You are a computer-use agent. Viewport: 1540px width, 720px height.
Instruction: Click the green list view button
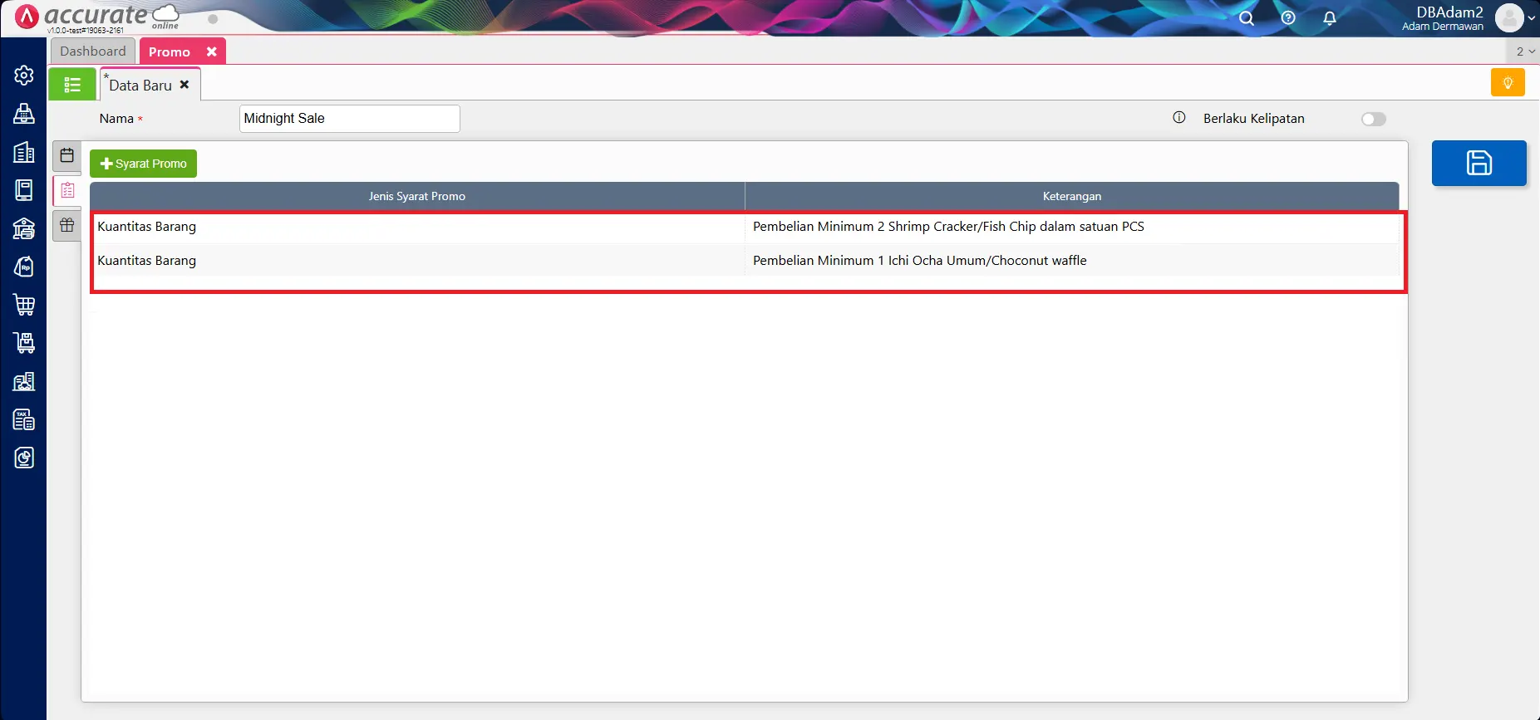pyautogui.click(x=72, y=85)
